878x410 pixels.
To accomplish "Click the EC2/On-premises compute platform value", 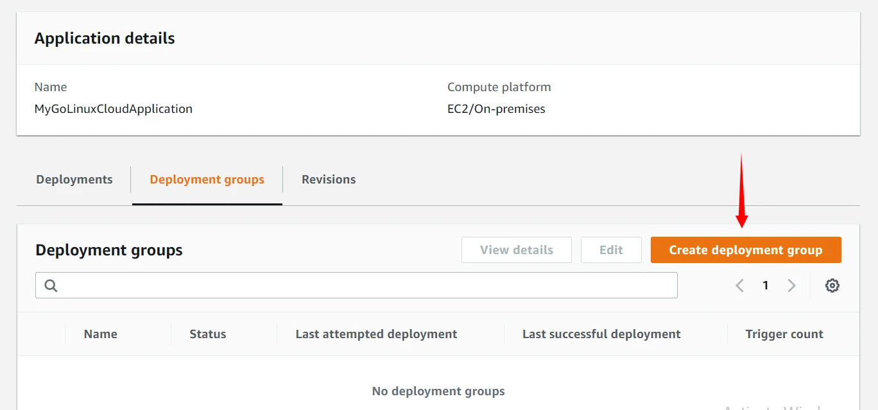I will tap(496, 109).
